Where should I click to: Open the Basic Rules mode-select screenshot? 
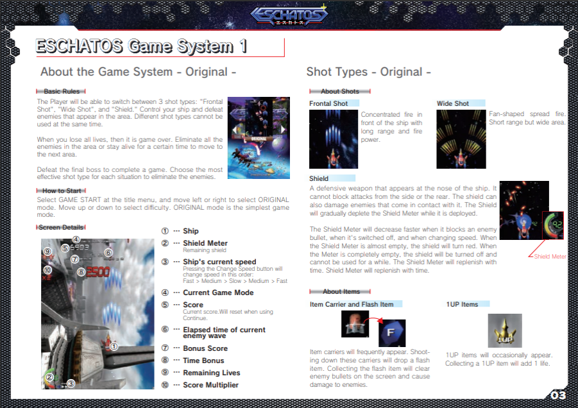click(259, 138)
